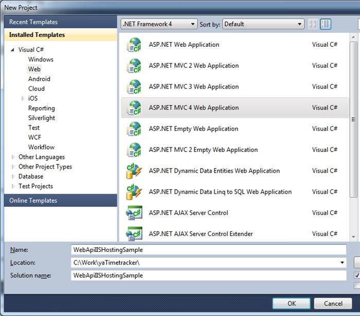This screenshot has height=316, width=360.
Task: Select the Silverlight category
Action: [x=41, y=118]
